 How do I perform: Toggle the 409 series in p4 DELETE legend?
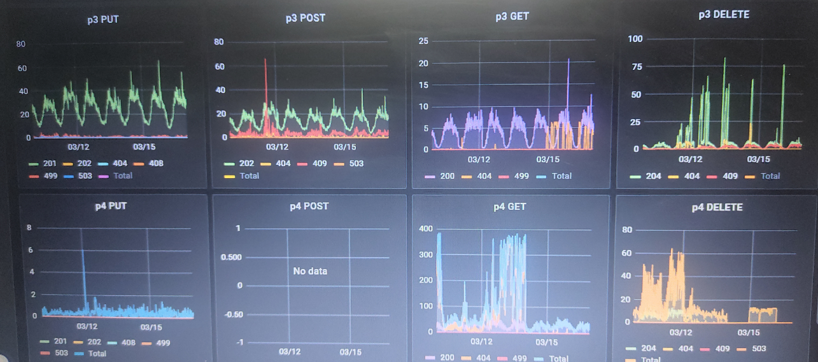(716, 348)
